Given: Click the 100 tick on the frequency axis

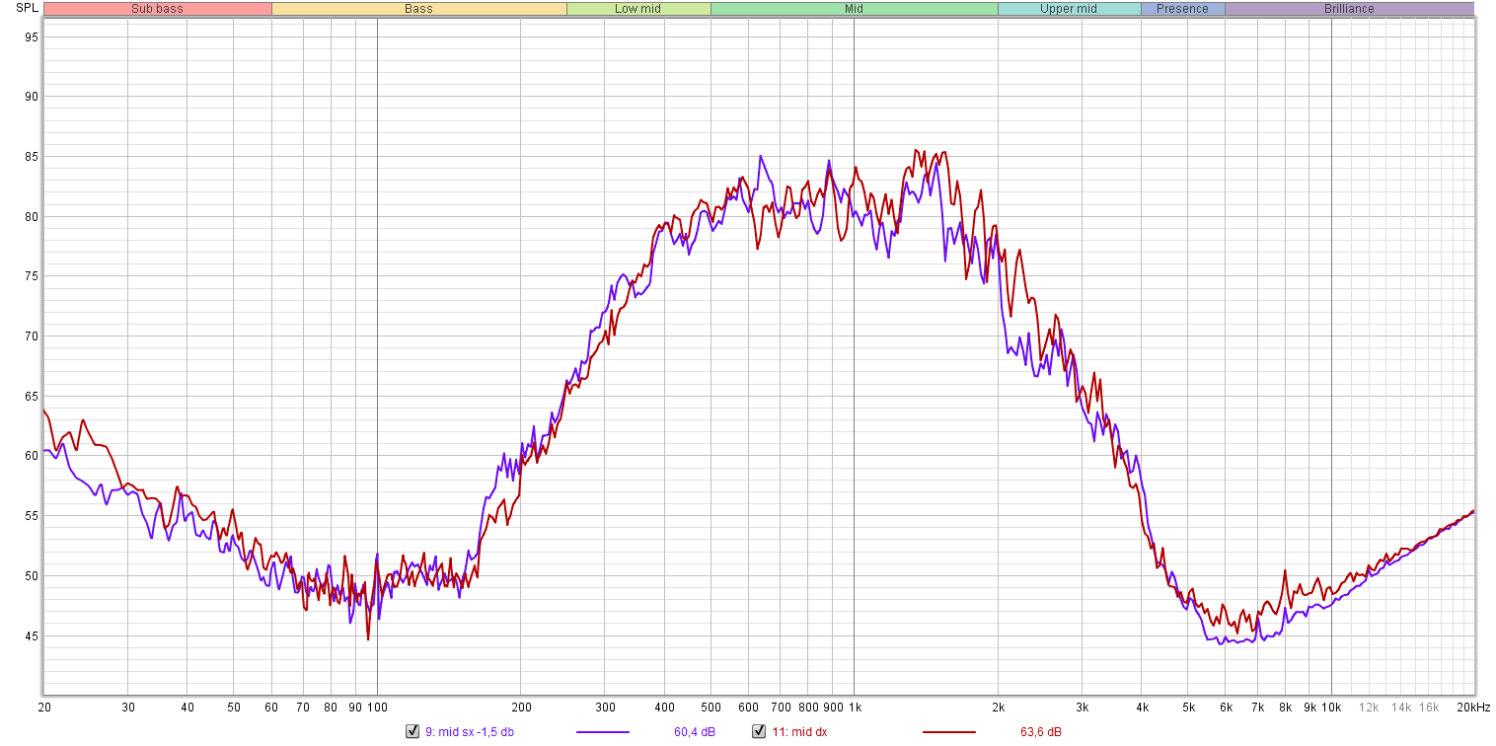Looking at the screenshot, I should tap(377, 708).
